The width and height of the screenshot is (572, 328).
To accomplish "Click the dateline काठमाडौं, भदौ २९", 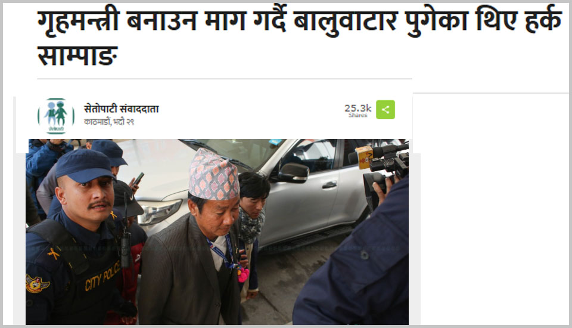I will 109,122.
